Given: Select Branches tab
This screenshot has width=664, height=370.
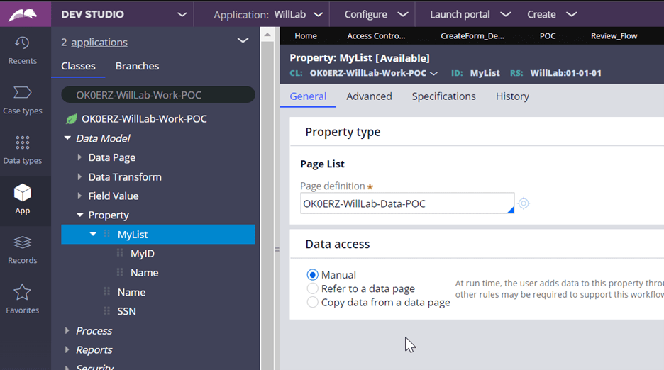Looking at the screenshot, I should [x=137, y=66].
